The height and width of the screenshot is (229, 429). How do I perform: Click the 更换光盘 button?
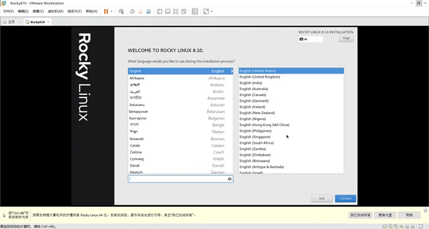click(x=385, y=215)
